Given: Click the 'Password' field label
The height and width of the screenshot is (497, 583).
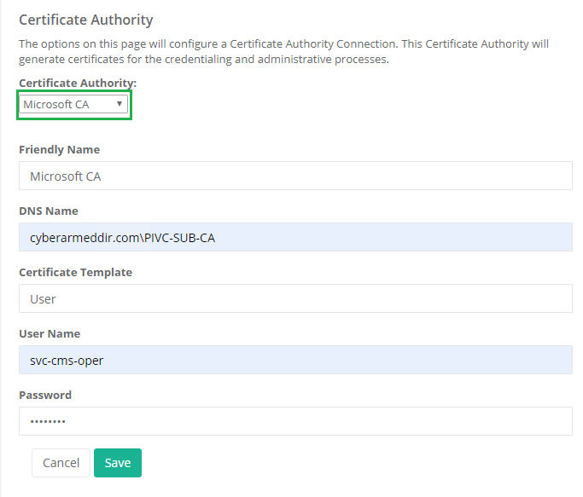Looking at the screenshot, I should [45, 395].
